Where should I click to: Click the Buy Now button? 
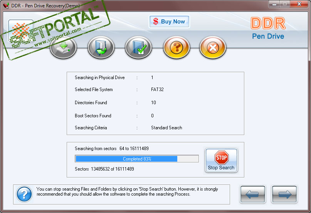point(169,22)
